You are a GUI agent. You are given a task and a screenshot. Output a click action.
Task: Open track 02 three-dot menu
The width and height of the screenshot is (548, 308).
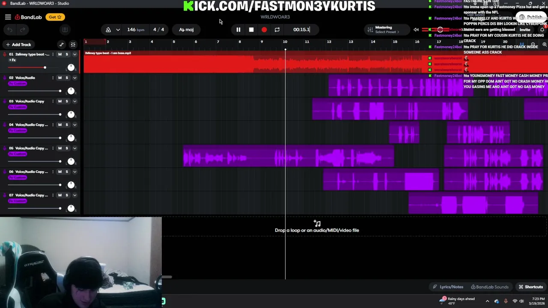tap(53, 78)
